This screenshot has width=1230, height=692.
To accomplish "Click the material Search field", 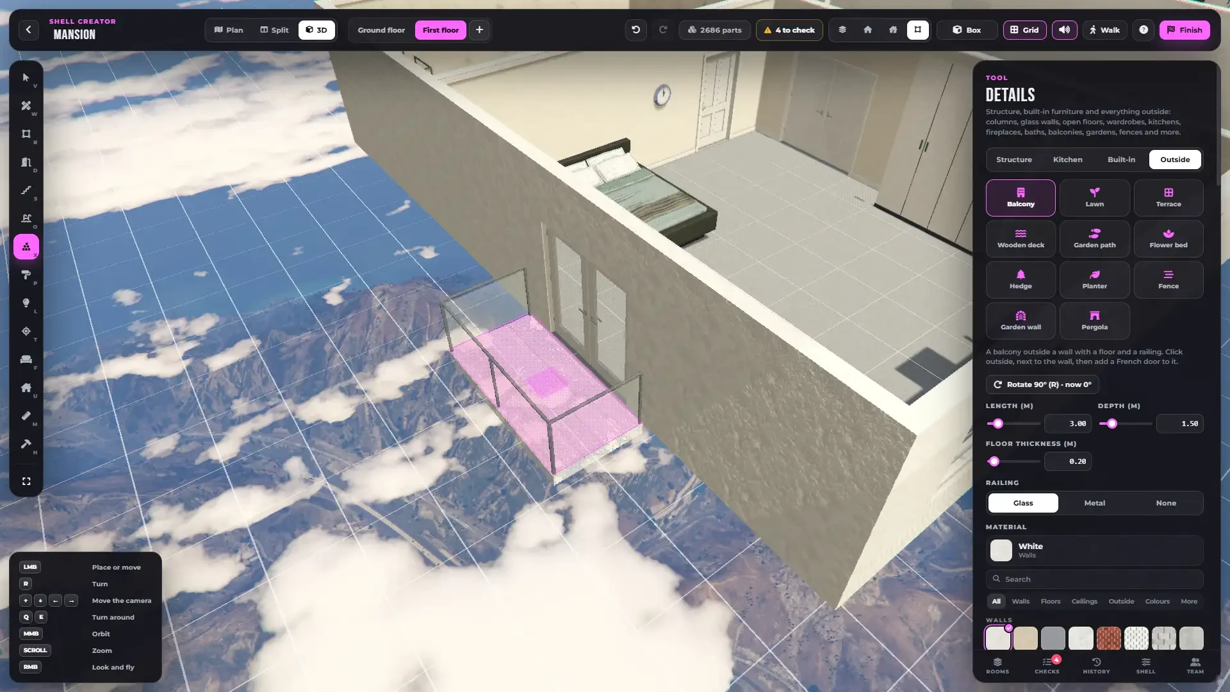I will pyautogui.click(x=1094, y=579).
